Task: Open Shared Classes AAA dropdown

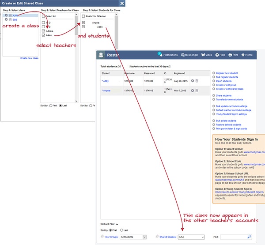Action: tap(191, 237)
